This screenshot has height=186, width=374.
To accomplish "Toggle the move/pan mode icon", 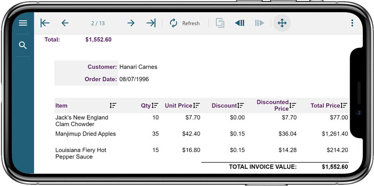I will (x=282, y=23).
